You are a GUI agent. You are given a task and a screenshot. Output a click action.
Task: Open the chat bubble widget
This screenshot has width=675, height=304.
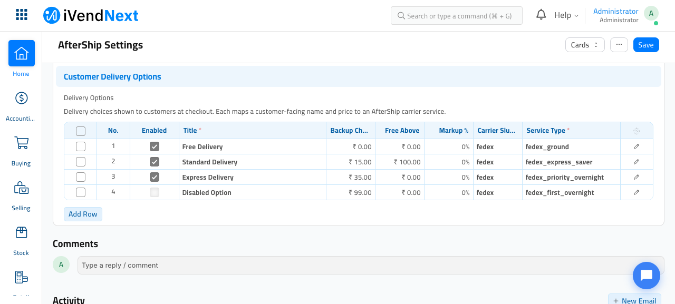pos(647,276)
